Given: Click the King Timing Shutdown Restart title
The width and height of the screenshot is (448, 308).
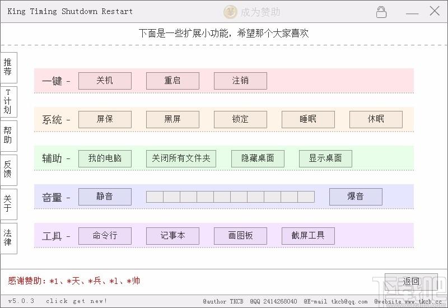Looking at the screenshot, I should (x=70, y=12).
